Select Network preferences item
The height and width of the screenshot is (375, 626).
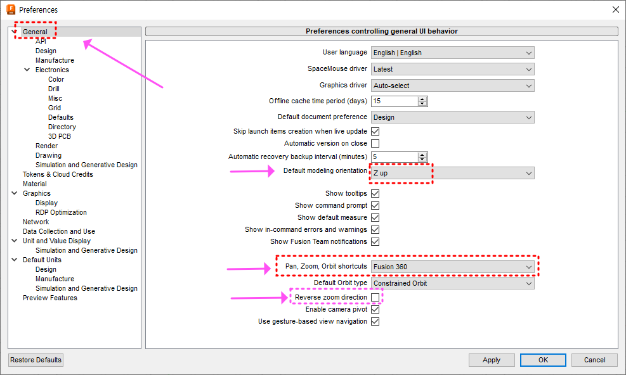[36, 222]
